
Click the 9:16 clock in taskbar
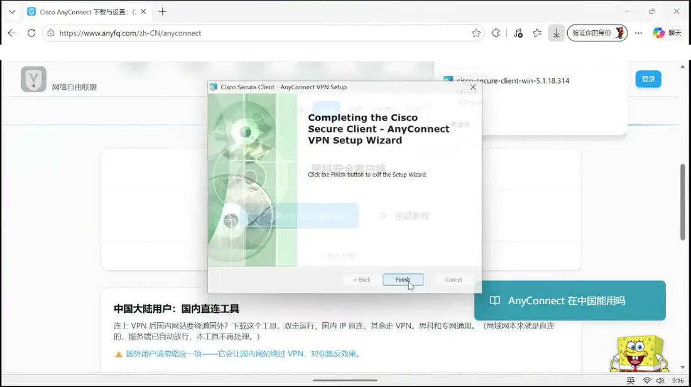coord(678,380)
